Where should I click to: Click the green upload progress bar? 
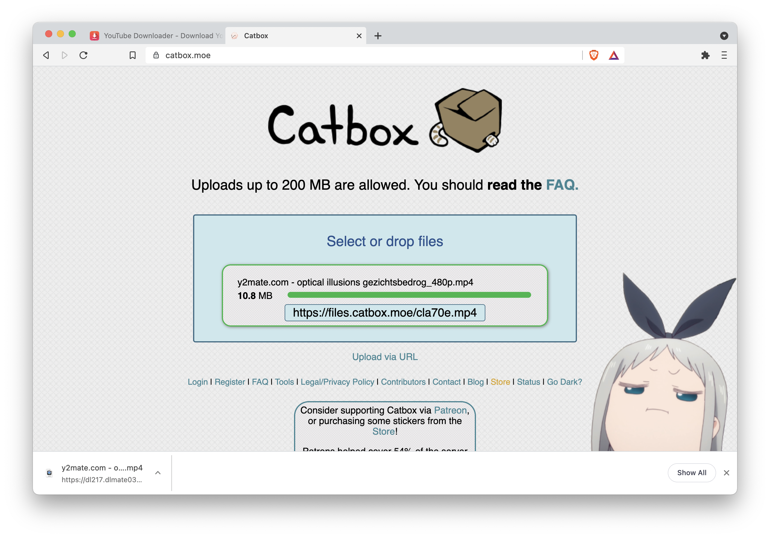(409, 295)
